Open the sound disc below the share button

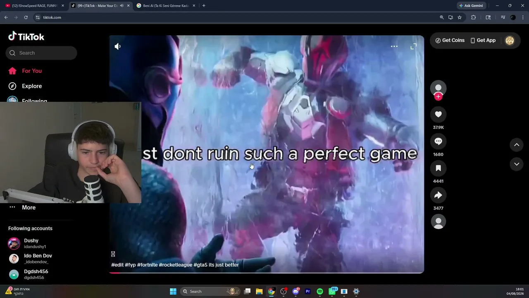pos(438,221)
